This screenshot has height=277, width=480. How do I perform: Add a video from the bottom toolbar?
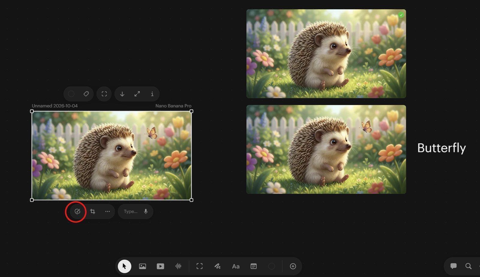click(x=160, y=266)
